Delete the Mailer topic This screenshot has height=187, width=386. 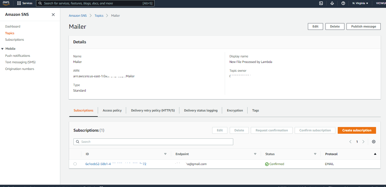pos(335,26)
